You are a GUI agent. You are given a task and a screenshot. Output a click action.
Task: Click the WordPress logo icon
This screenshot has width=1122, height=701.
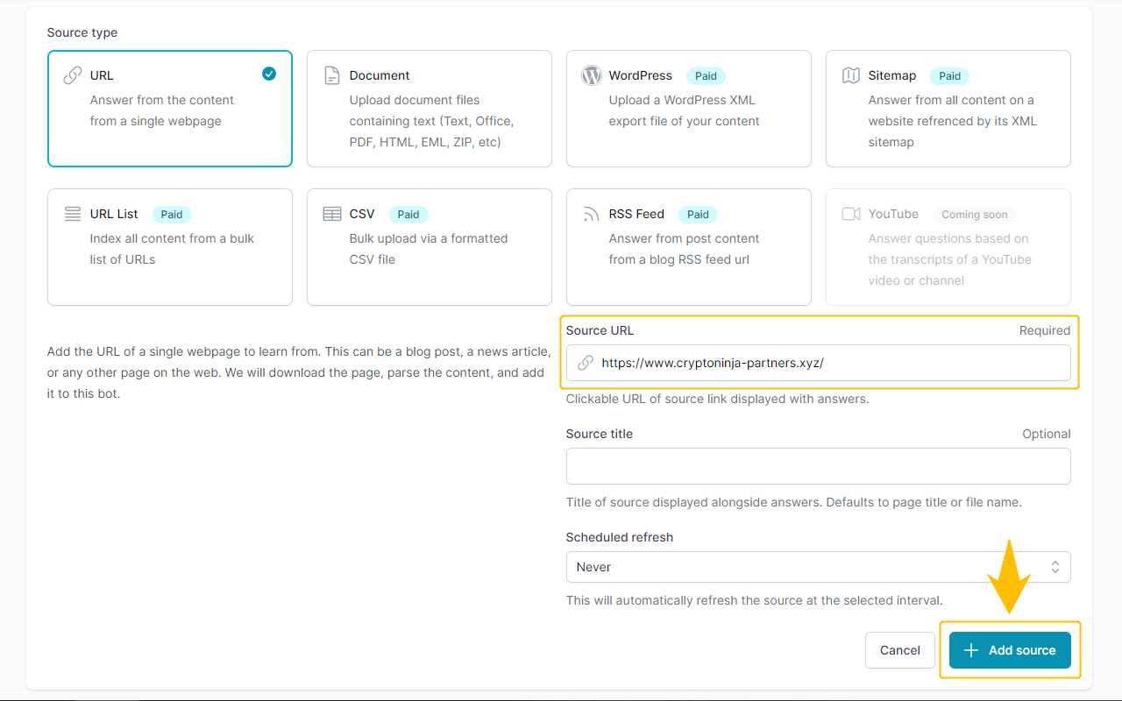[x=592, y=75]
